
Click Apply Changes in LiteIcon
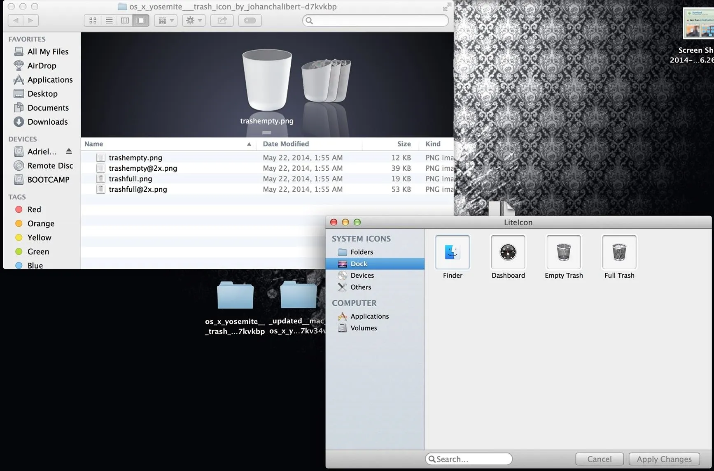coord(664,459)
